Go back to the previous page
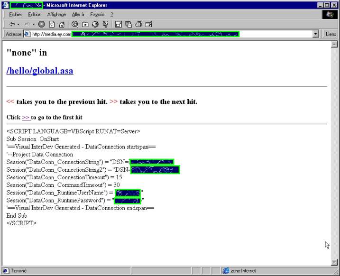This screenshot has width=340, height=276. [12, 24]
